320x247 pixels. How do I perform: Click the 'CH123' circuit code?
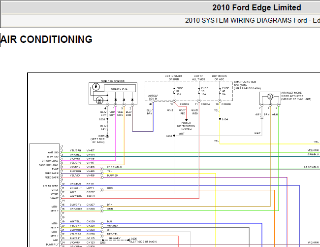click(x=91, y=243)
